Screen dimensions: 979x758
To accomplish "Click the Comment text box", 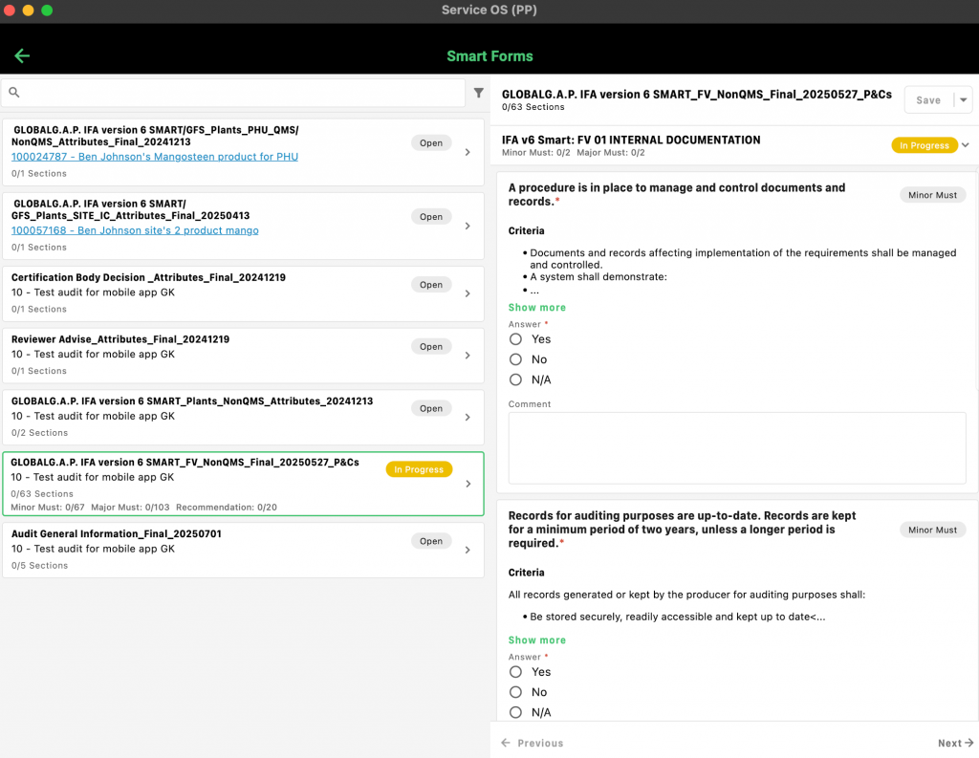I will tap(736, 447).
